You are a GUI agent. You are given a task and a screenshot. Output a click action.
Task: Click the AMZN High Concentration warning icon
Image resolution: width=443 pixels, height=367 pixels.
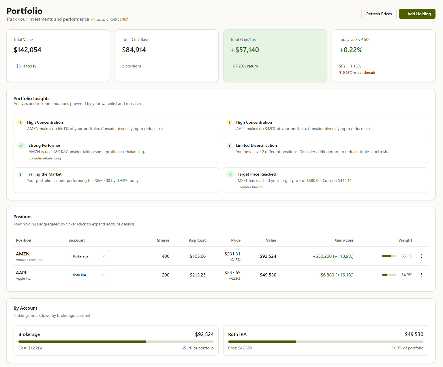click(x=20, y=123)
